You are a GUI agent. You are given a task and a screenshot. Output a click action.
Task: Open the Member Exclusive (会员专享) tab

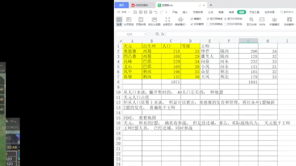tap(270, 12)
